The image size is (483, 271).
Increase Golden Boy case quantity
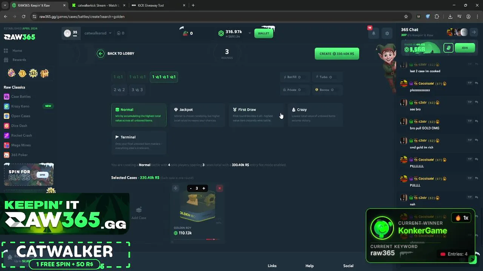coord(204,189)
